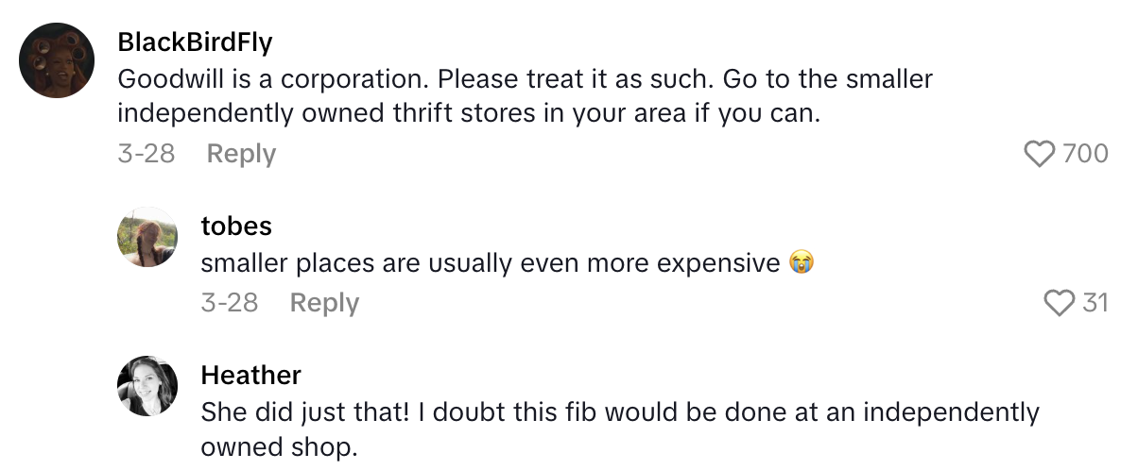Click the 3-28 date under BlackBirdFly's comment
The image size is (1138, 470).
[x=146, y=154]
